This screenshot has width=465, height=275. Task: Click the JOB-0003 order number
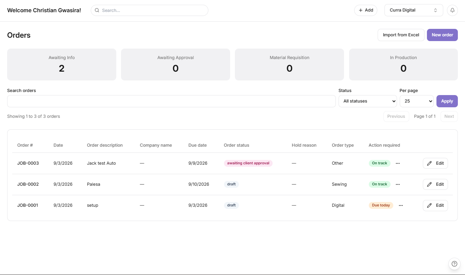click(28, 163)
